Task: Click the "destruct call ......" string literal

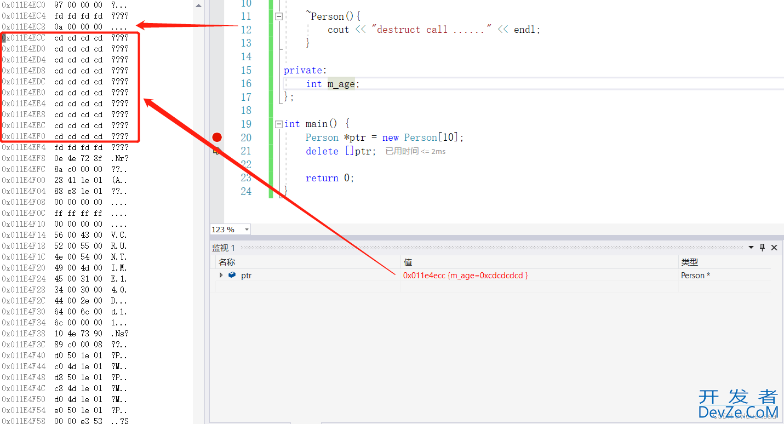Action: 432,30
